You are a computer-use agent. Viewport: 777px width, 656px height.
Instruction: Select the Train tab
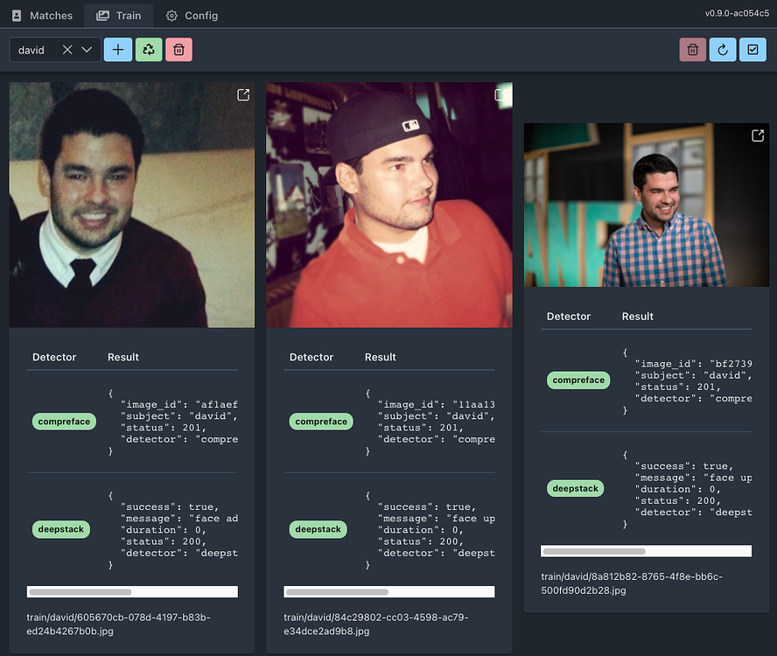point(118,15)
